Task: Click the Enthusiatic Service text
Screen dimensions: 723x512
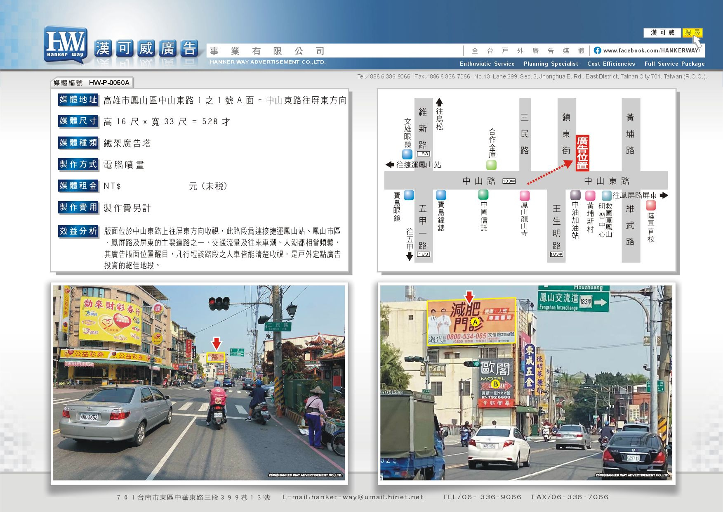Action: 487,64
